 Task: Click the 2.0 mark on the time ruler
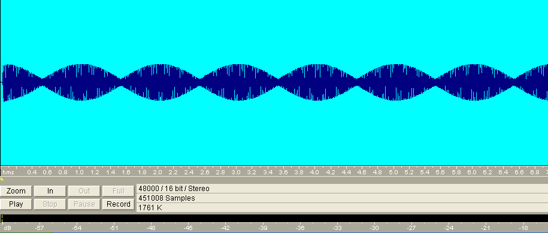pos(158,173)
